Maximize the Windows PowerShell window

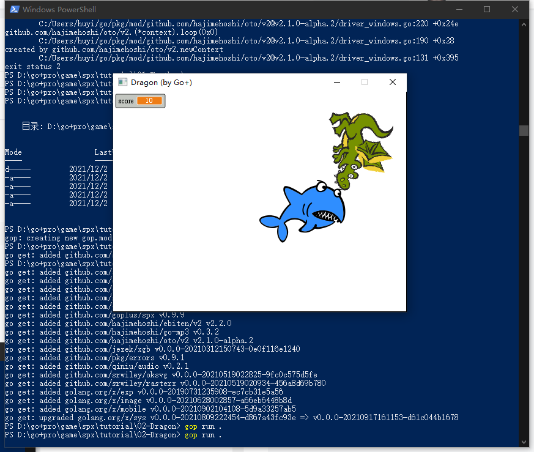pyautogui.click(x=487, y=9)
